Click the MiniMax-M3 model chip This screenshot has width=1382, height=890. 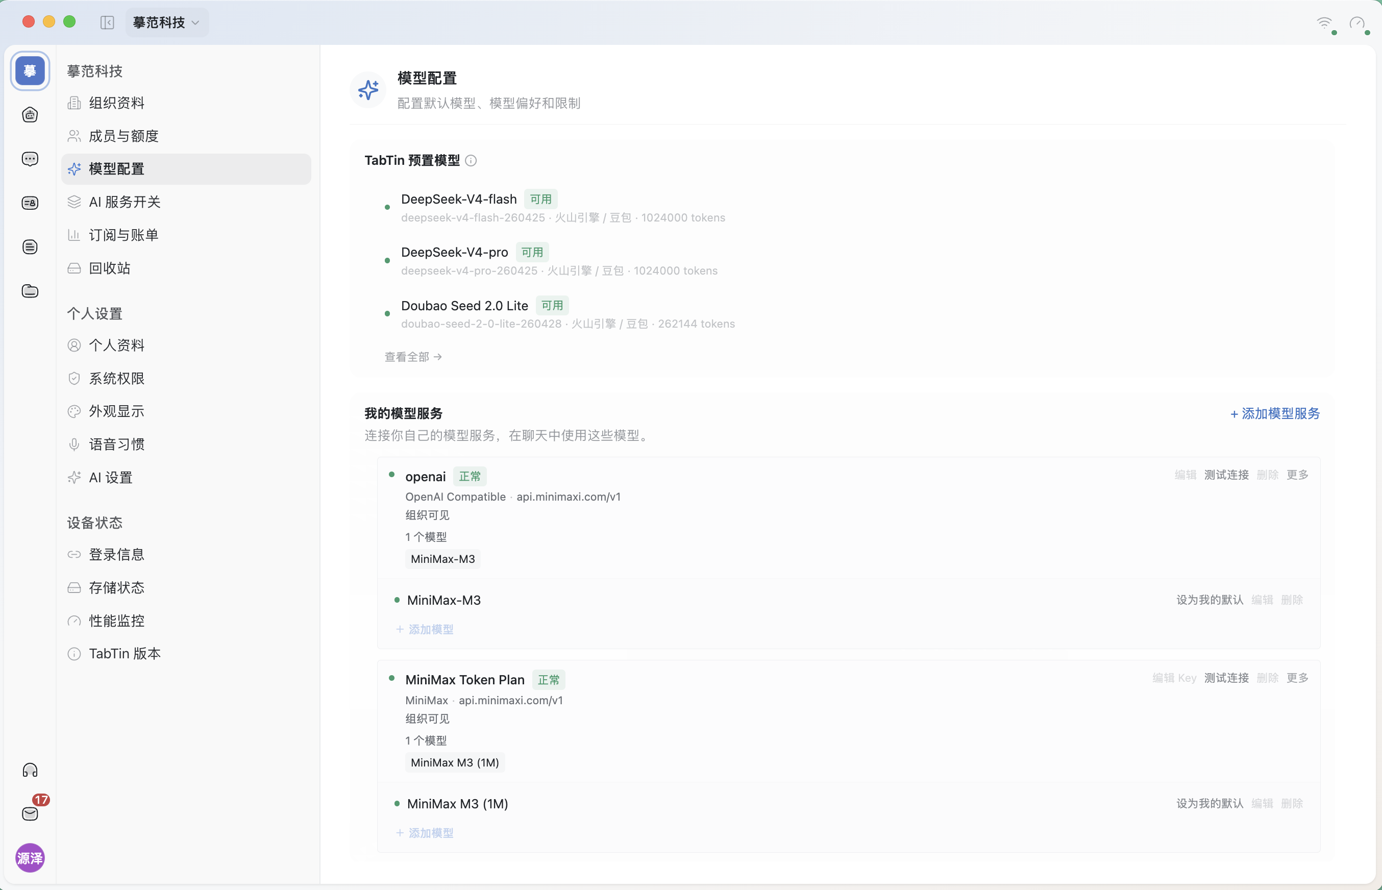443,559
